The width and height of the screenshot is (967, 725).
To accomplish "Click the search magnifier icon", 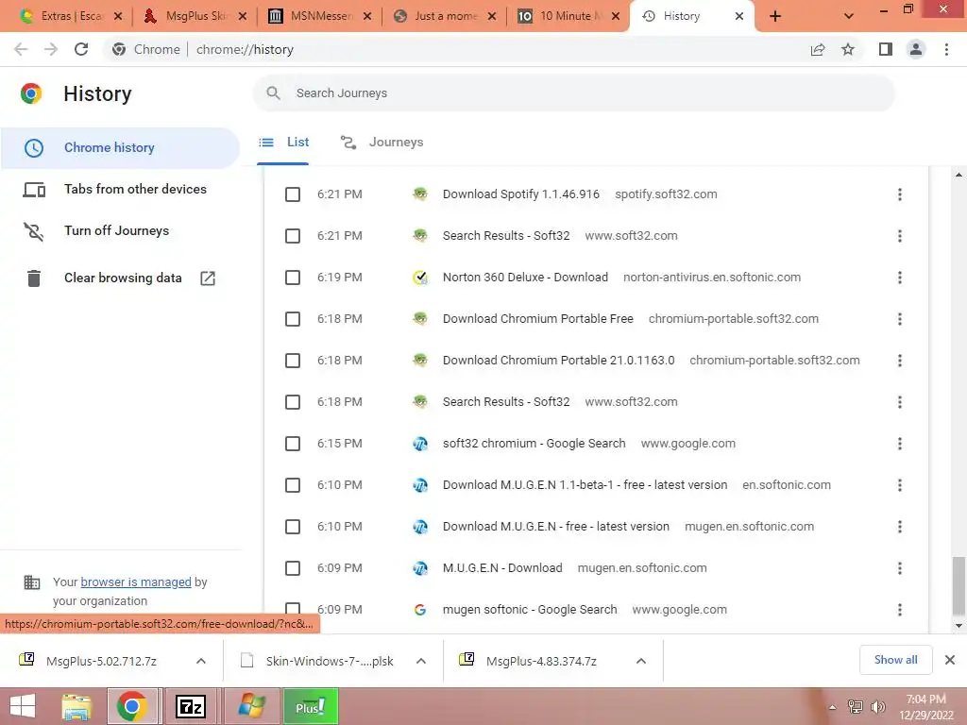I will 273,93.
